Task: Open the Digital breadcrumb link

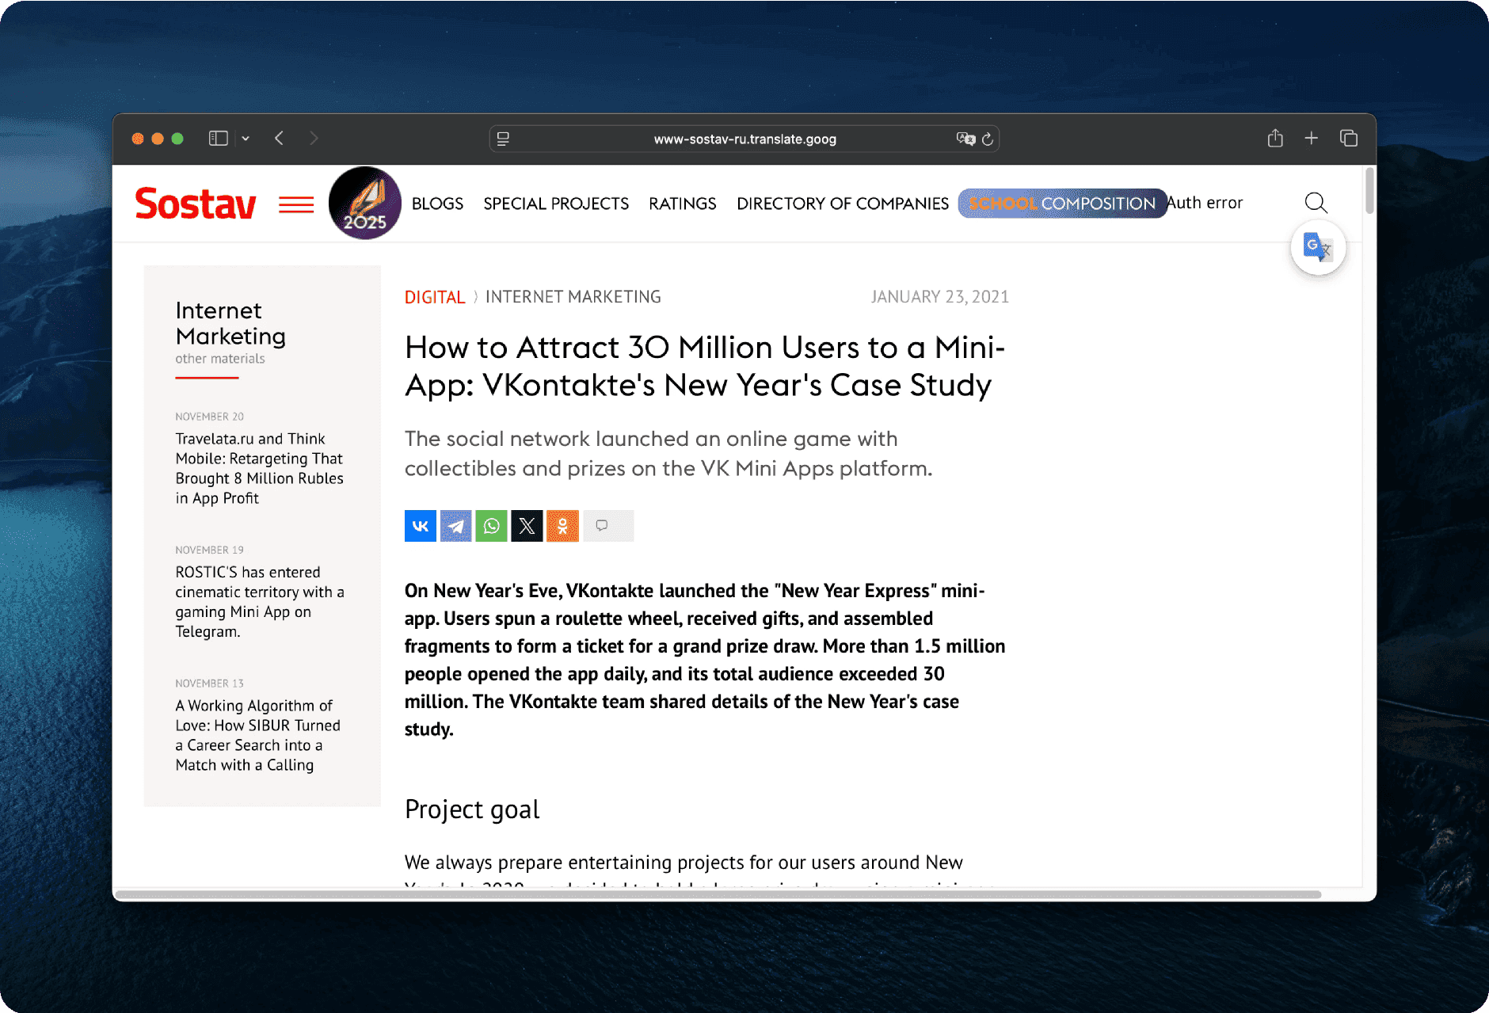Action: (435, 297)
